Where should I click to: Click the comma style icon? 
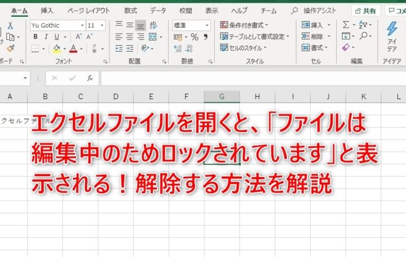(x=206, y=37)
